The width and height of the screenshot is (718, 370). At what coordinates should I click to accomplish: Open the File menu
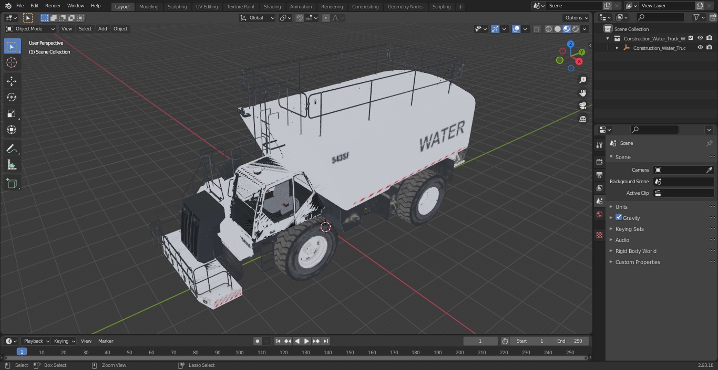[x=19, y=6]
